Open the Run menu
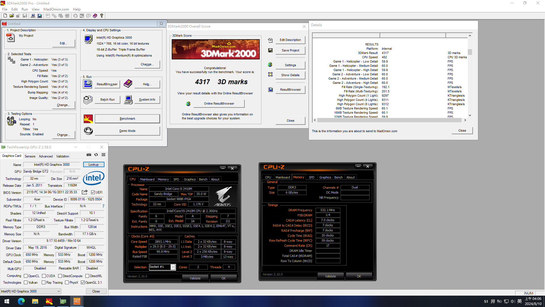The width and height of the screenshot is (545, 307). point(25,9)
